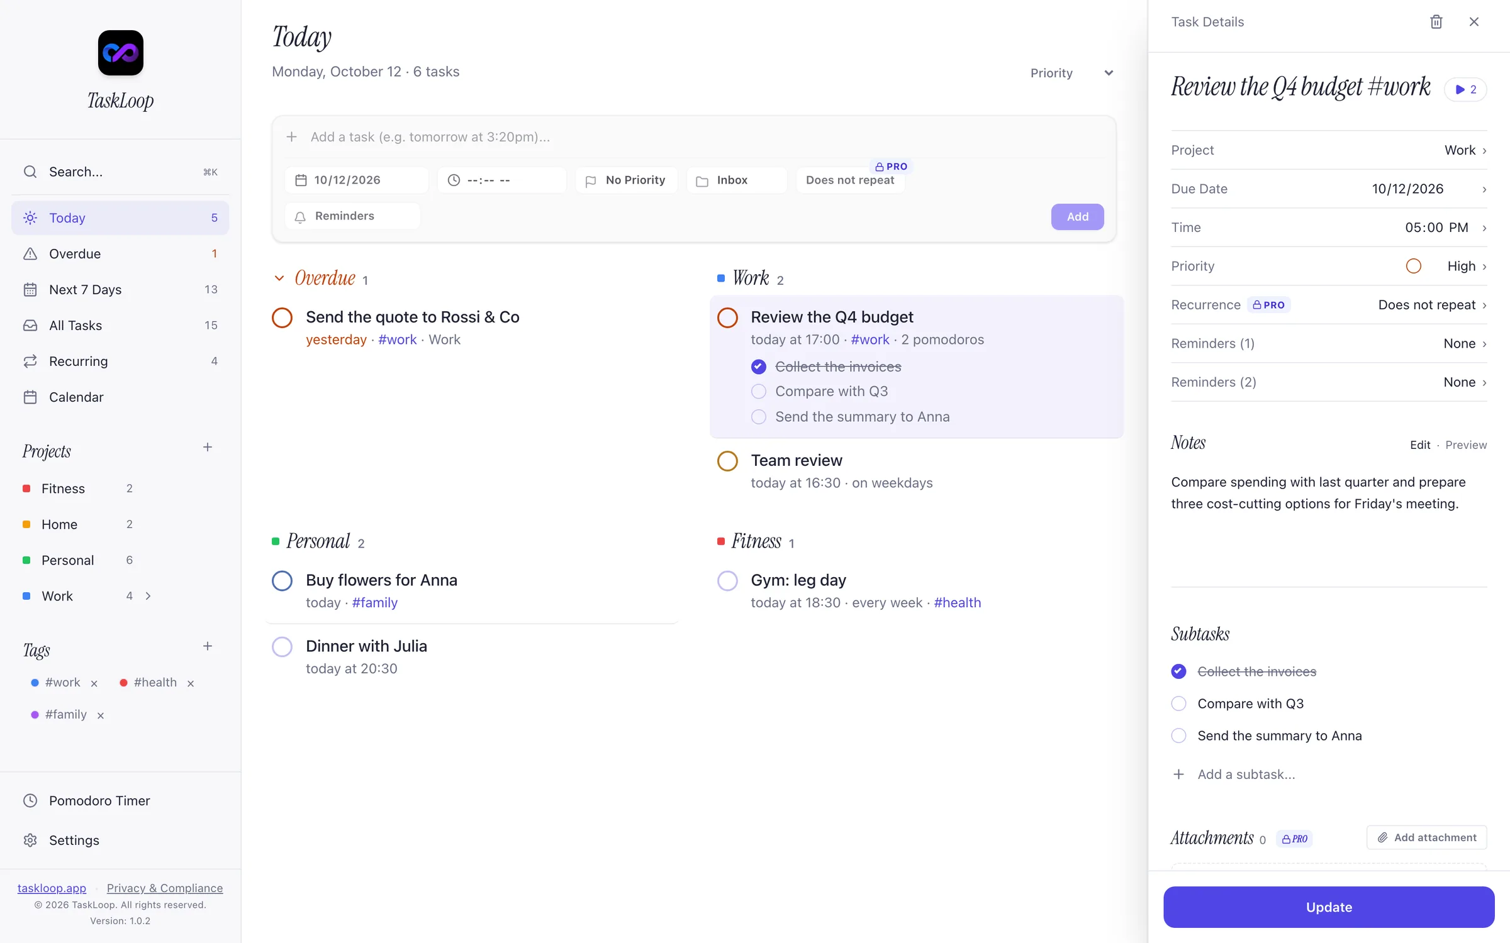The image size is (1510, 943).
Task: Check off Compare with Q3 subtask in panel
Action: coord(1178,703)
